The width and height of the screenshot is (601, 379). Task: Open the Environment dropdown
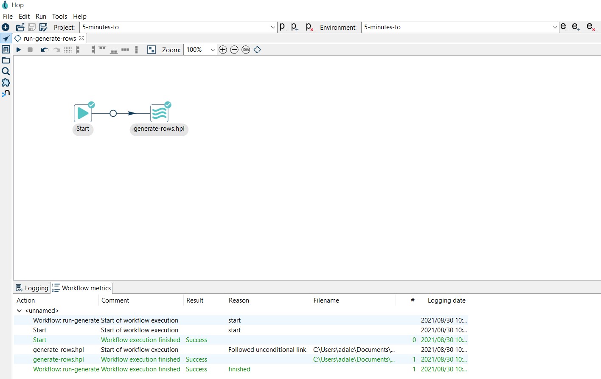(554, 27)
